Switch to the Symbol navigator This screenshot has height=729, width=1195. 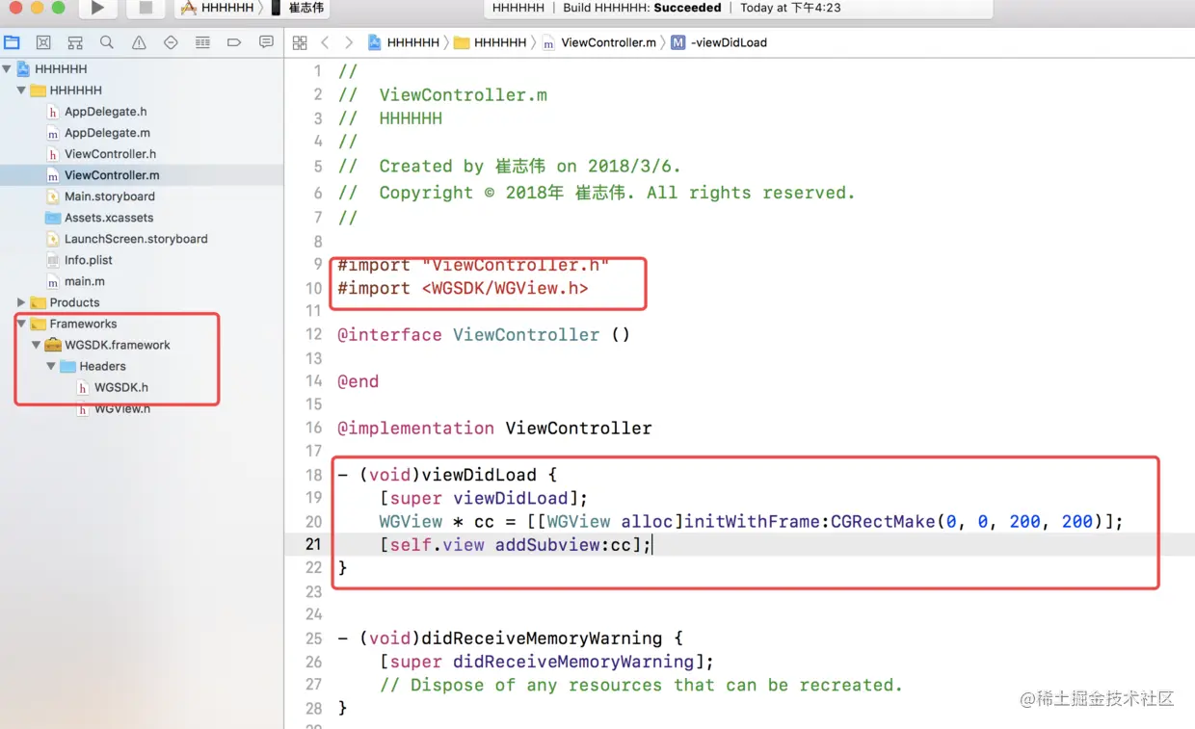pyautogui.click(x=75, y=42)
